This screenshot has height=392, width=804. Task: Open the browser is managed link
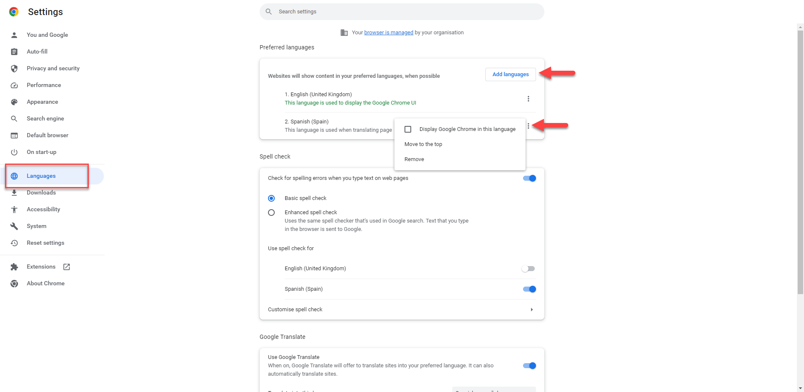[389, 33]
